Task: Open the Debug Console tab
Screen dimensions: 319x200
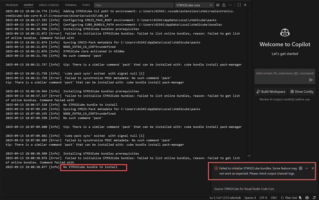Action: coord(49,5)
